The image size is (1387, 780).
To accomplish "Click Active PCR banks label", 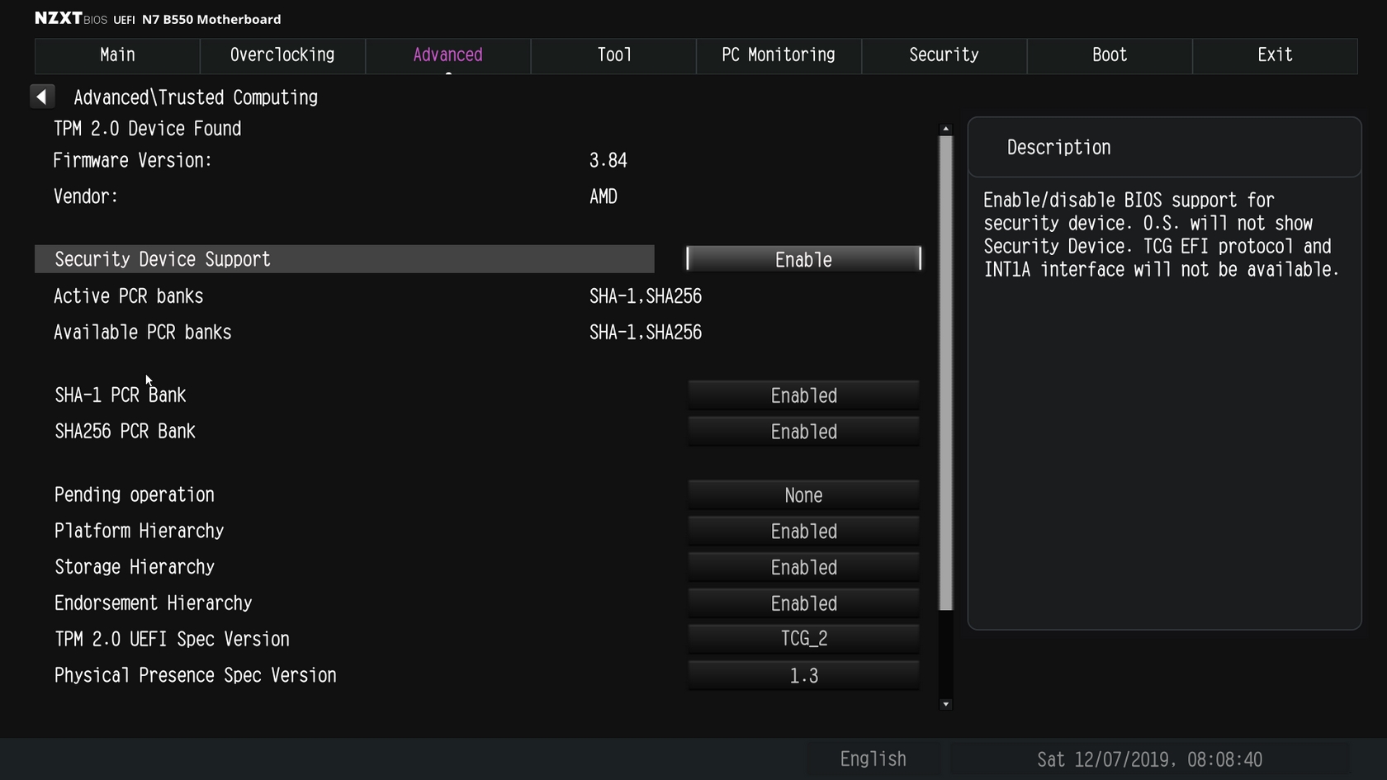I will pos(128,296).
